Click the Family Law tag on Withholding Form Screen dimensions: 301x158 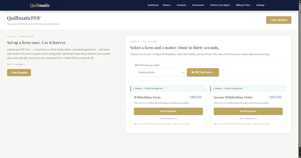click(x=196, y=97)
